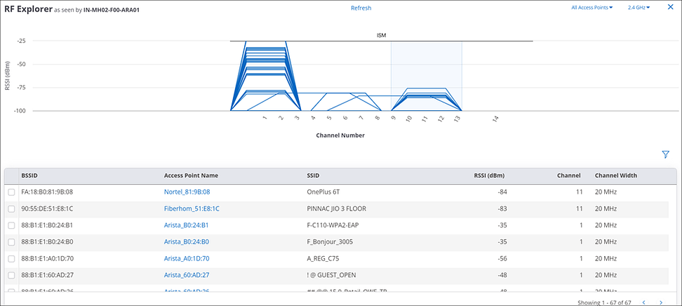Check the 88:B1:E1:A0:1D:70 row
Image resolution: width=682 pixels, height=306 pixels.
click(12, 258)
